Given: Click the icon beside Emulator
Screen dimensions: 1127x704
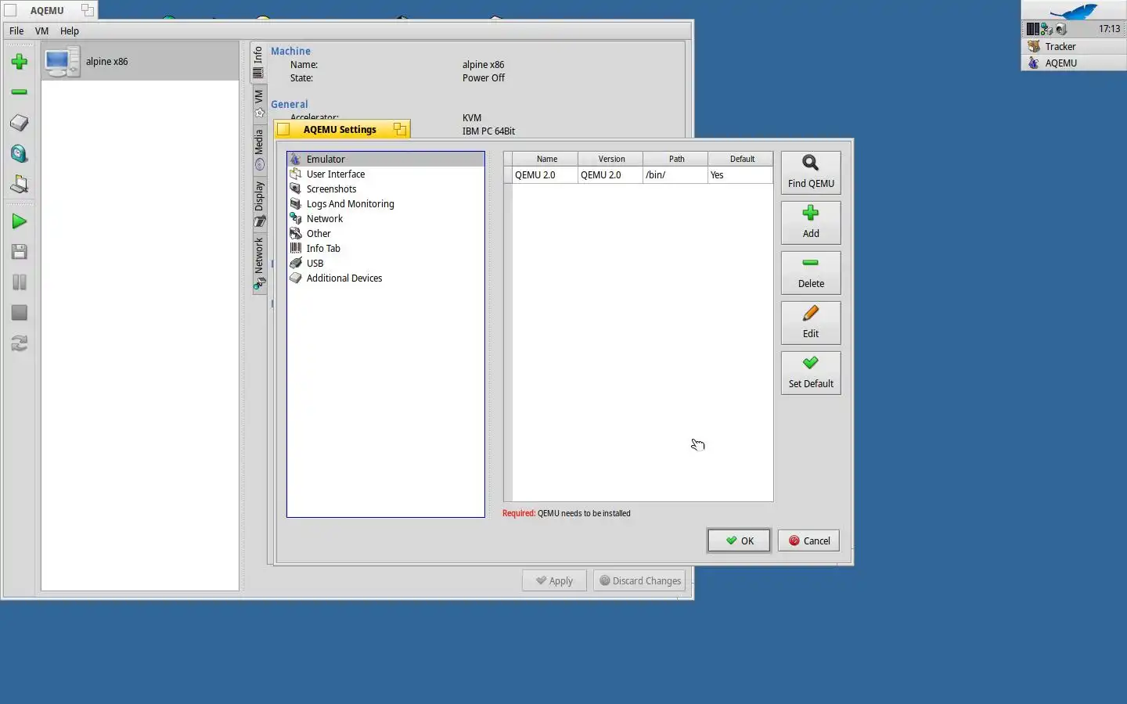Looking at the screenshot, I should coord(296,160).
